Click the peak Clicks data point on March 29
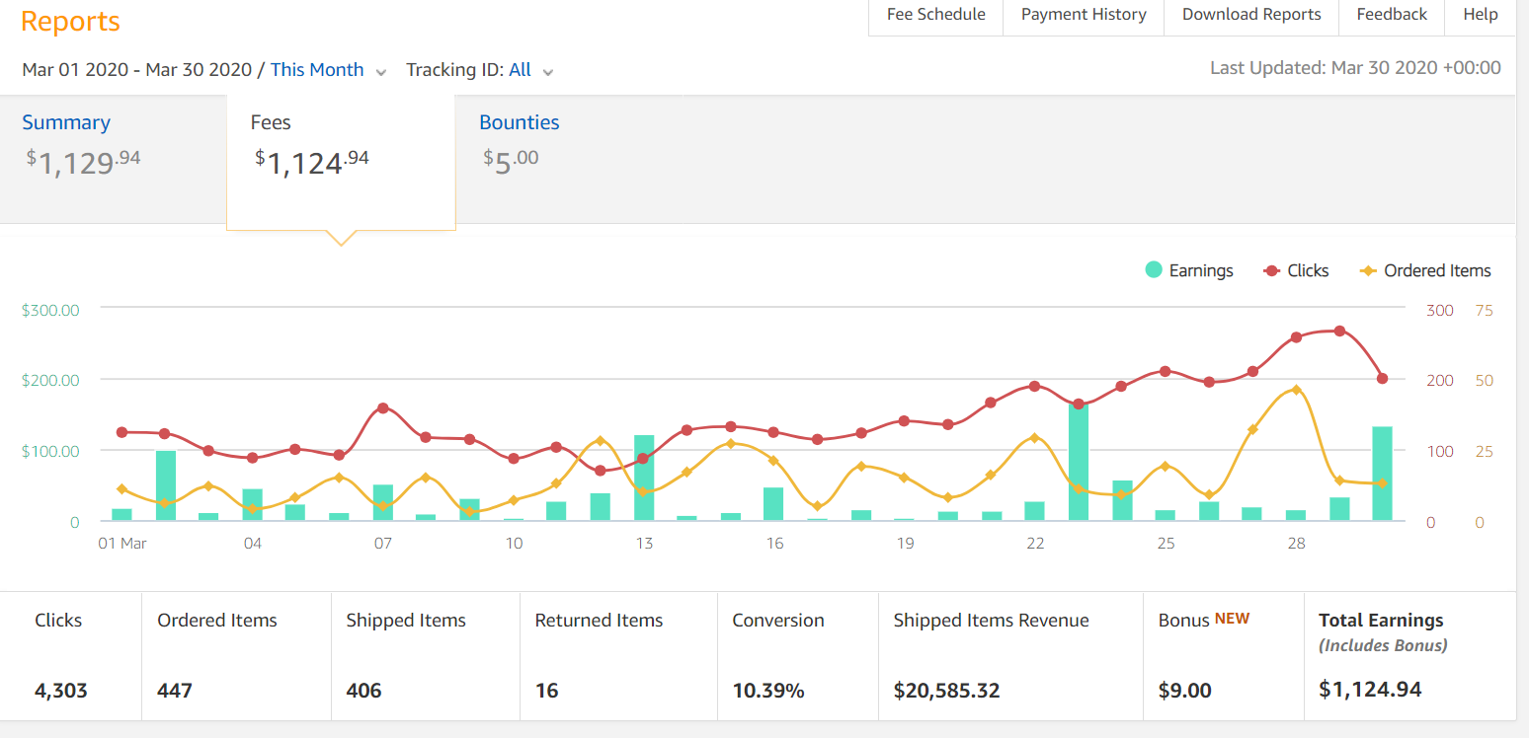1529x738 pixels. [x=1339, y=331]
